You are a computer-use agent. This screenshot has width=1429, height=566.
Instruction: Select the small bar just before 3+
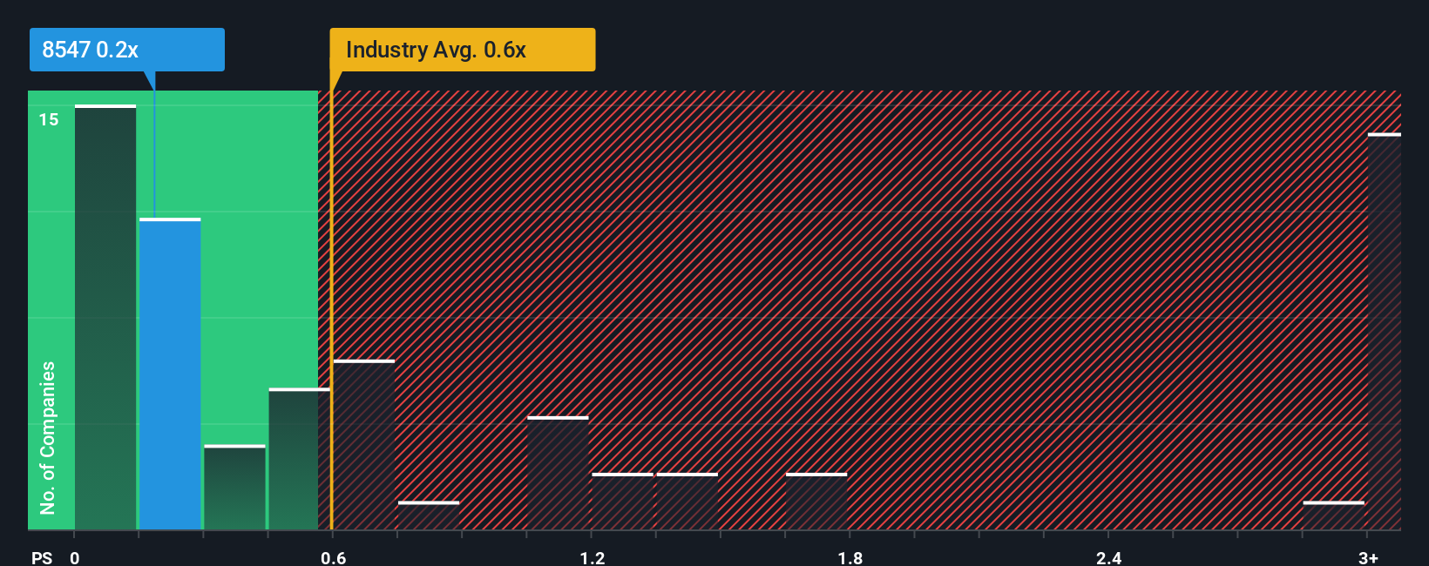[1334, 515]
